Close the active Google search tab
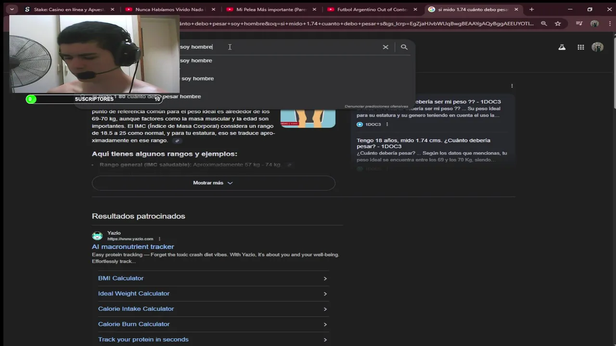The height and width of the screenshot is (346, 616). [x=516, y=9]
